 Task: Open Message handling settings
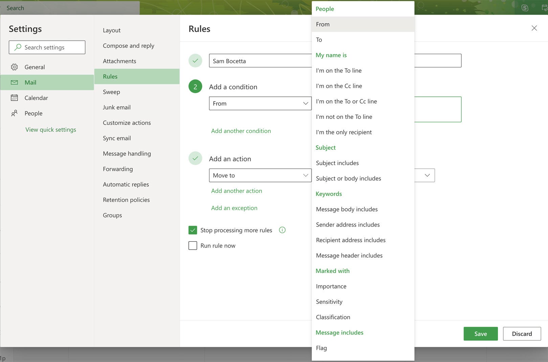click(x=137, y=154)
